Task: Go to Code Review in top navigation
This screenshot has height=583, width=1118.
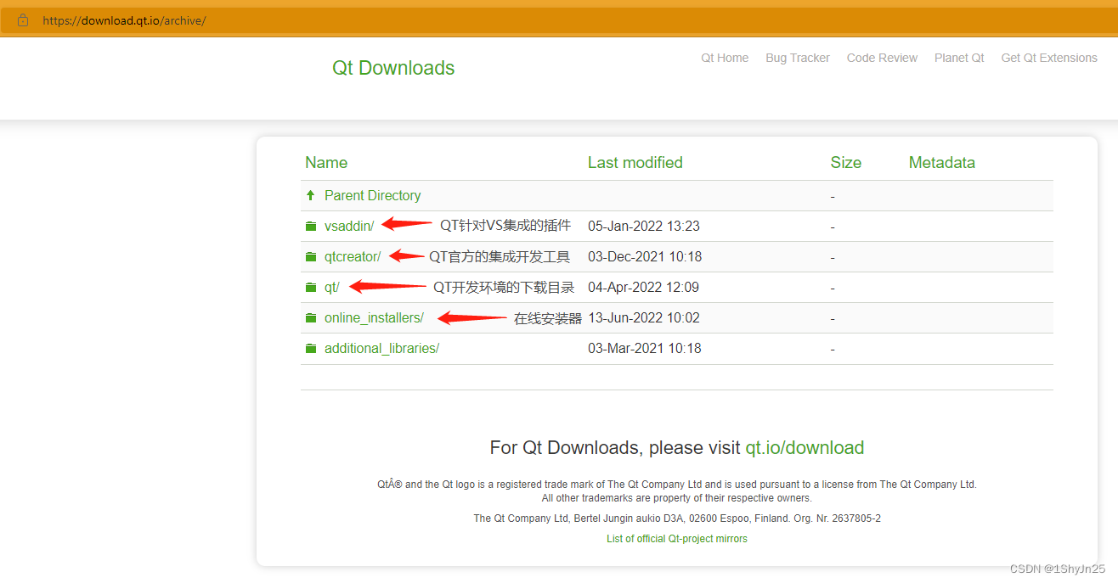Action: [882, 58]
